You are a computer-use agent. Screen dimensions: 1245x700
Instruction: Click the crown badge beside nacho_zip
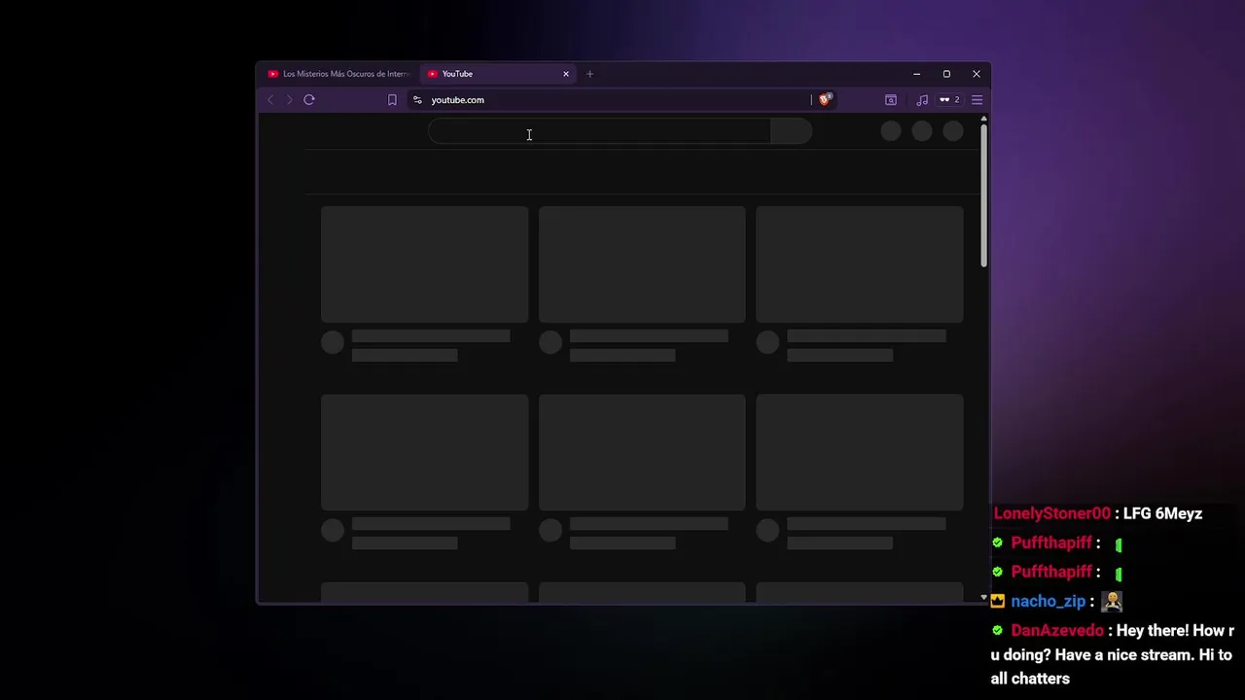tap(997, 601)
